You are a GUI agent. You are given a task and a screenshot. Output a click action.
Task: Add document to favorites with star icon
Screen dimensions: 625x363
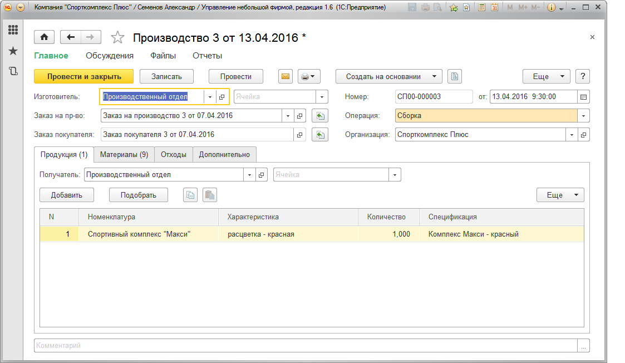pyautogui.click(x=117, y=37)
